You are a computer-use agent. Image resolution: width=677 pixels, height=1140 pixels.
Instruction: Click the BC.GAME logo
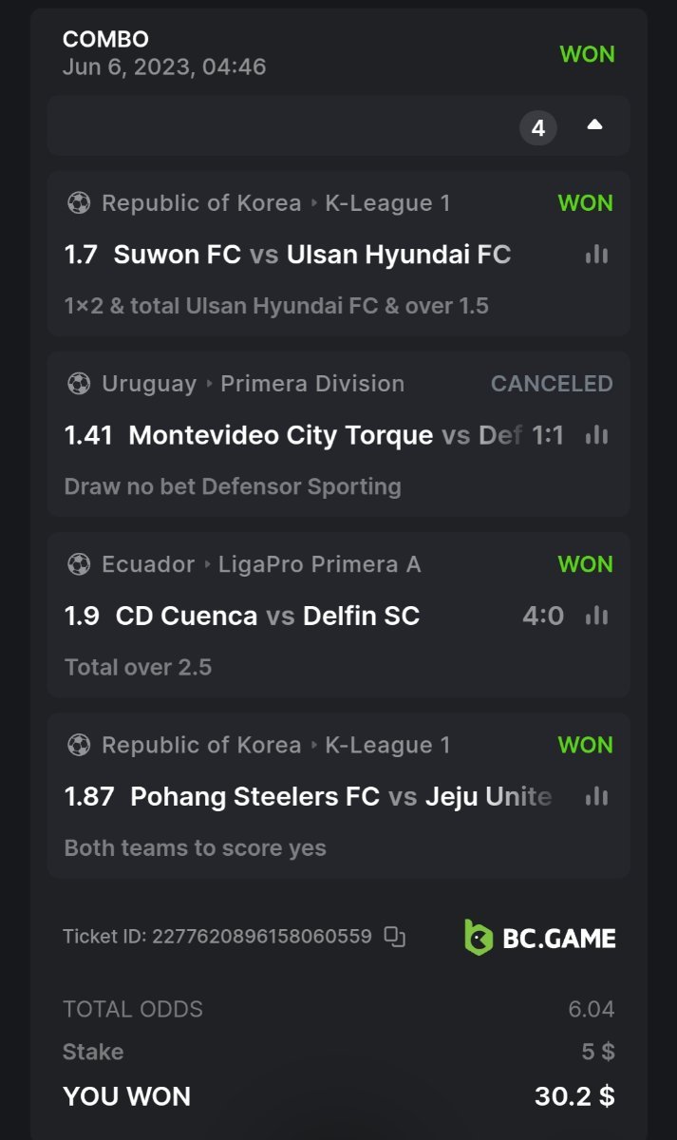pos(539,938)
